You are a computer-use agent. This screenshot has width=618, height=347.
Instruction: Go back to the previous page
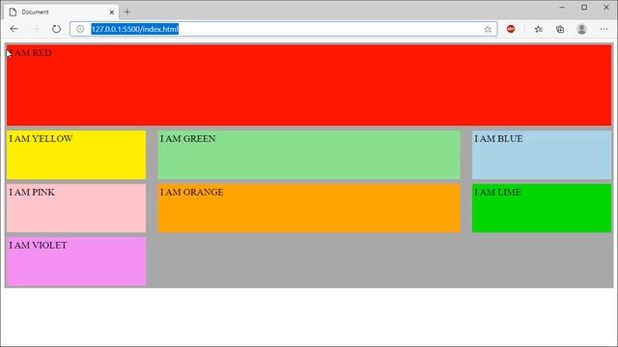(x=14, y=29)
